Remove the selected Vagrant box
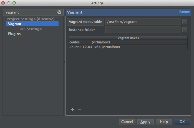The image size is (194, 128). 79,109
